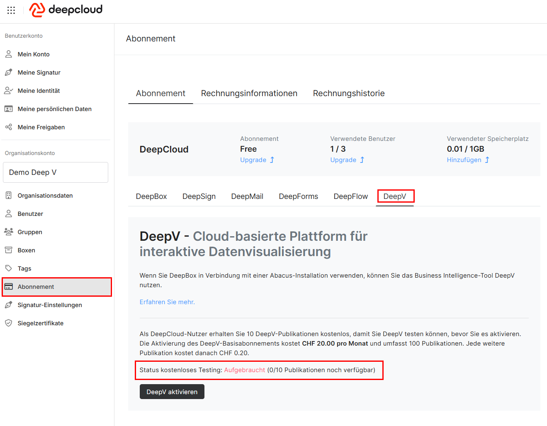
Task: Click DeepV aktivieren button
Action: tap(172, 392)
